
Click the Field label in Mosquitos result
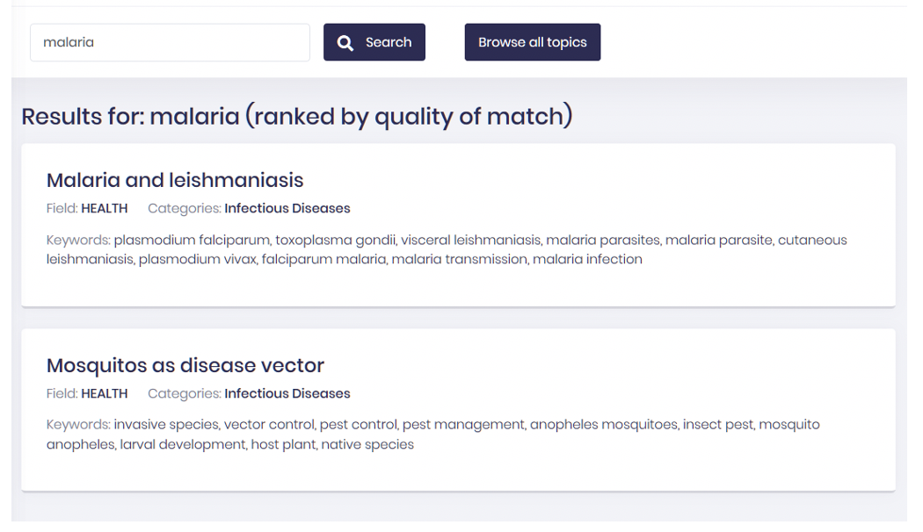62,393
